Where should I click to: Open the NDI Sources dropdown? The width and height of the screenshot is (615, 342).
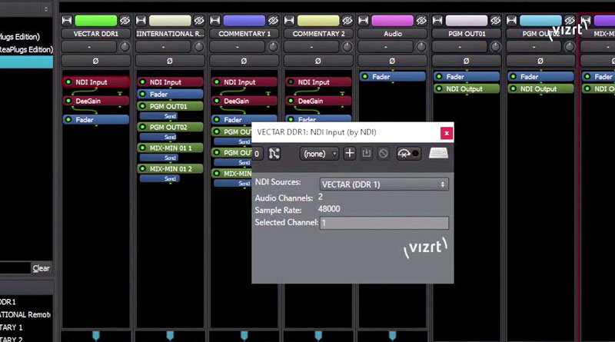[384, 184]
